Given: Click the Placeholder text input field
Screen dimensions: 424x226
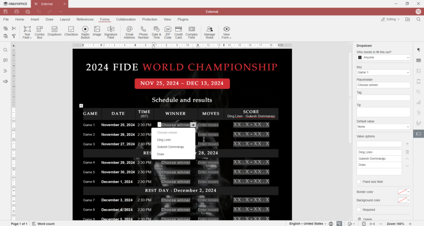Looking at the screenshot, I should (383, 85).
